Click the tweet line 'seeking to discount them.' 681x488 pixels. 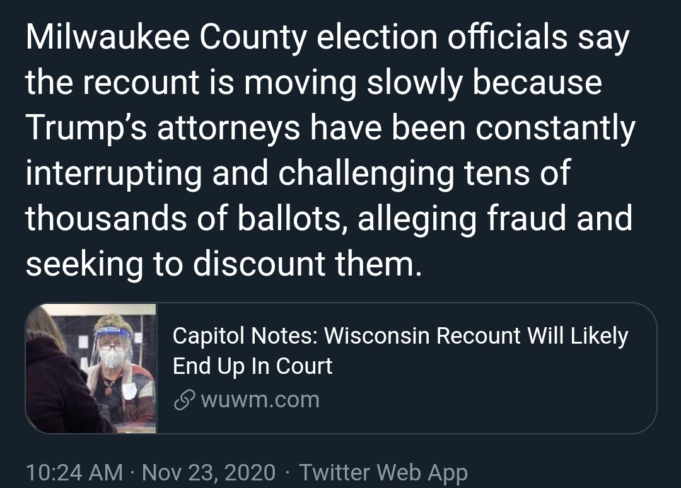[x=224, y=264]
